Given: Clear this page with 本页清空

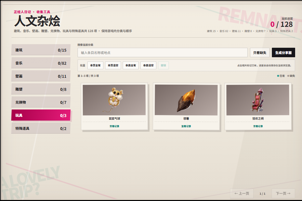Looking at the screenshot, I should click(113, 65).
